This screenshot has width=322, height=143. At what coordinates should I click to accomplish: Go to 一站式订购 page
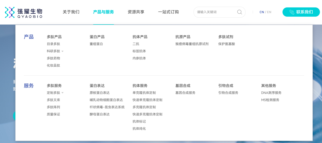coord(168,12)
